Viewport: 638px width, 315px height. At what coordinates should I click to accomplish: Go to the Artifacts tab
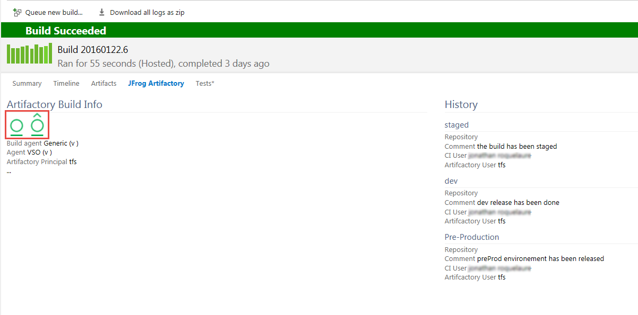[x=104, y=83]
